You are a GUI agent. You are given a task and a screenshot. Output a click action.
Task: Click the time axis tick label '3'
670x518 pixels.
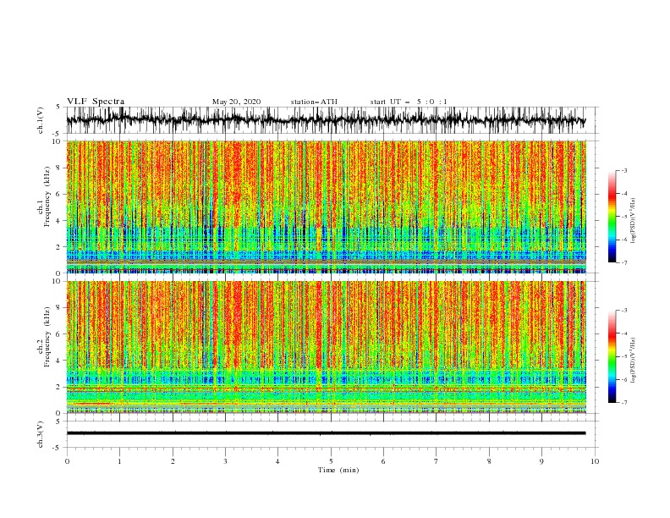click(226, 461)
